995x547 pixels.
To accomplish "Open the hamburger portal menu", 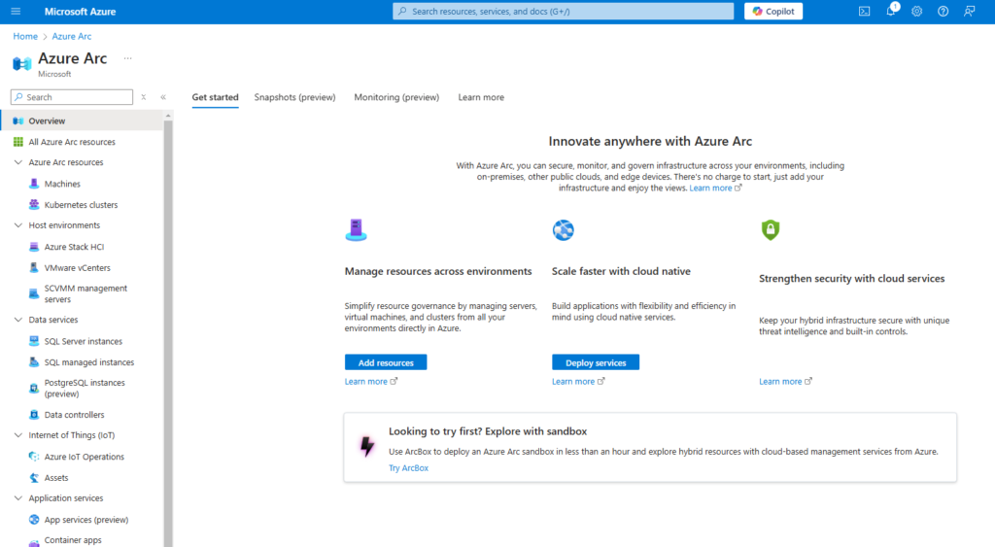I will point(16,12).
